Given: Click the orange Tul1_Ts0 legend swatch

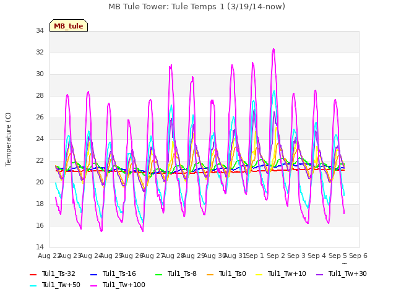Looking at the screenshot, I should click(210, 275).
